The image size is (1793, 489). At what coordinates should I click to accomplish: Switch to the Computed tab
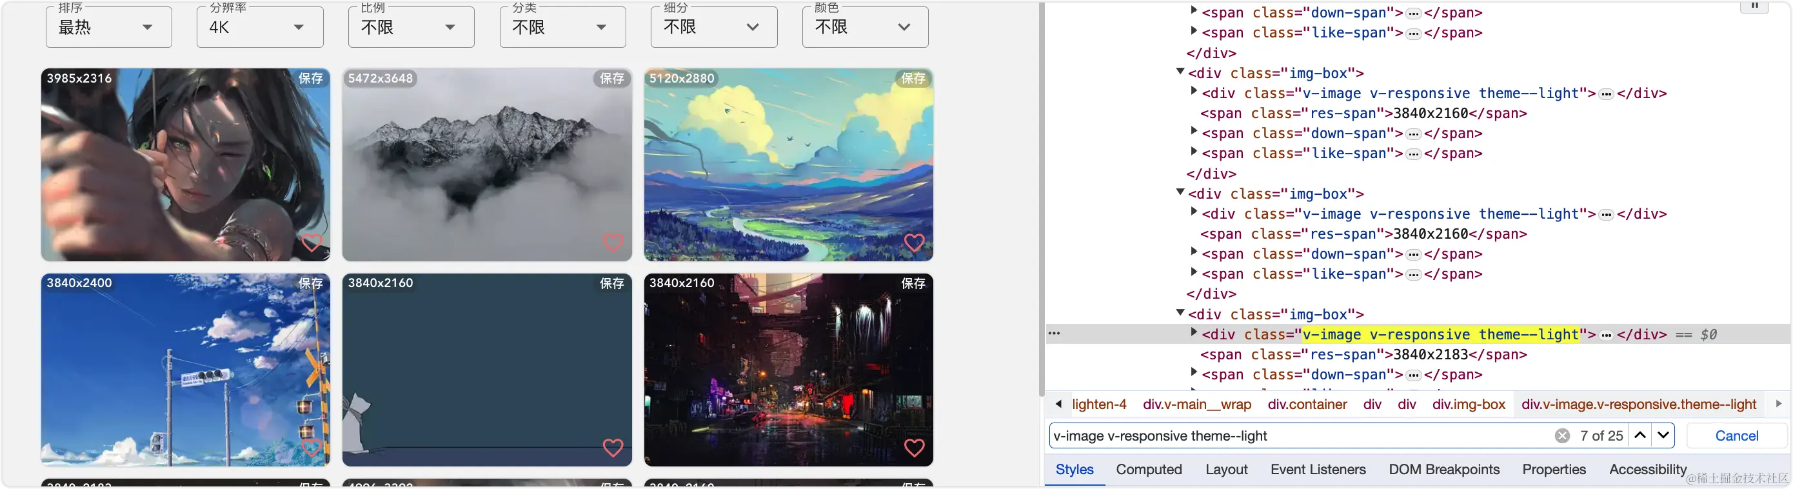tap(1149, 470)
